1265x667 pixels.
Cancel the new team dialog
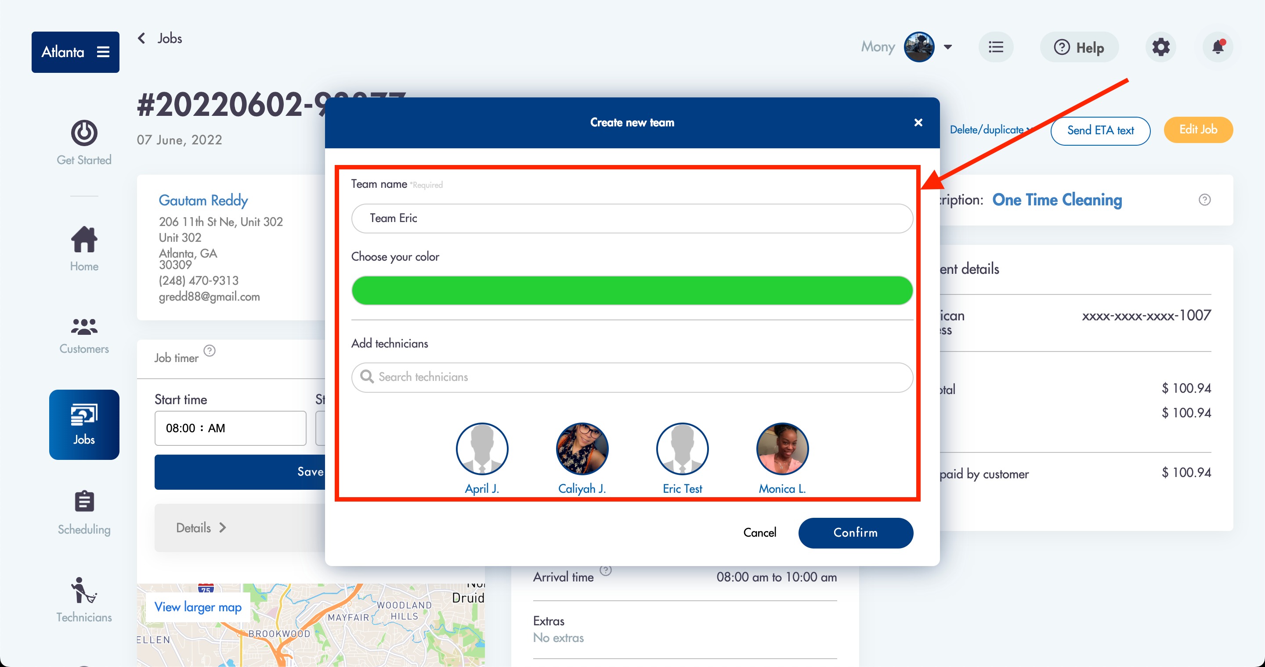[760, 533]
